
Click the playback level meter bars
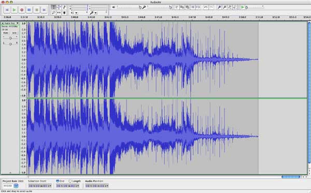click(x=79, y=8)
